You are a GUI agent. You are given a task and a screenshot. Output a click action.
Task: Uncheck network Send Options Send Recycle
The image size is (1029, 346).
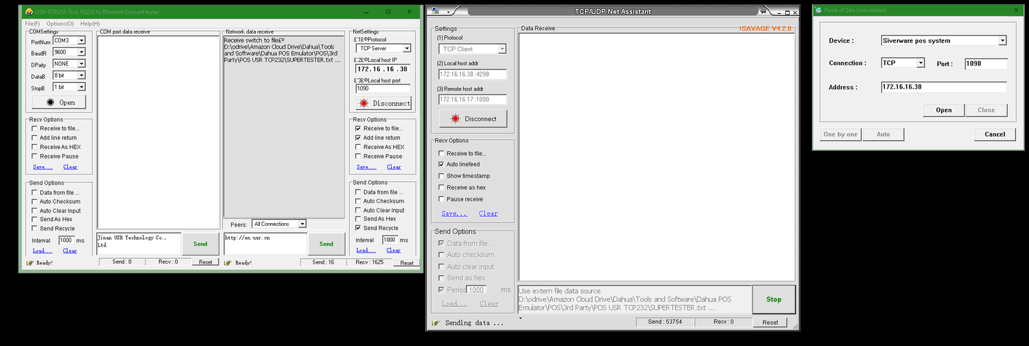pos(358,228)
